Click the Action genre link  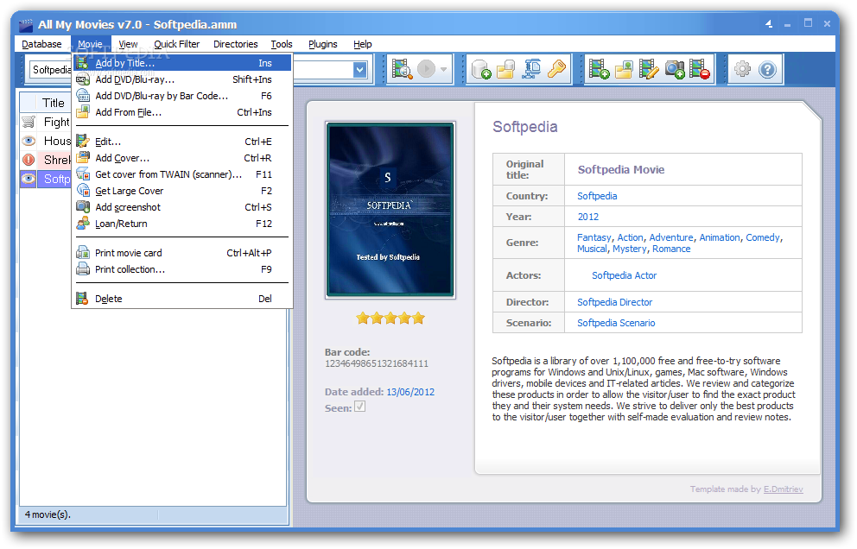tap(630, 237)
